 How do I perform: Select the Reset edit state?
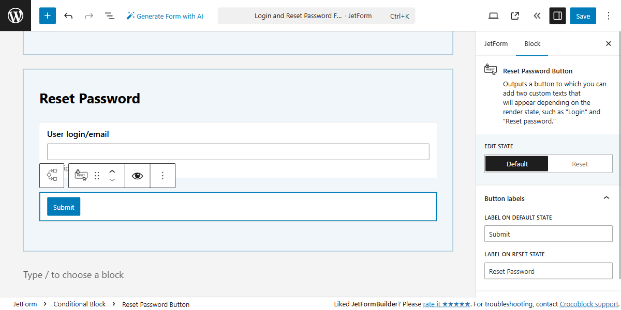580,163
